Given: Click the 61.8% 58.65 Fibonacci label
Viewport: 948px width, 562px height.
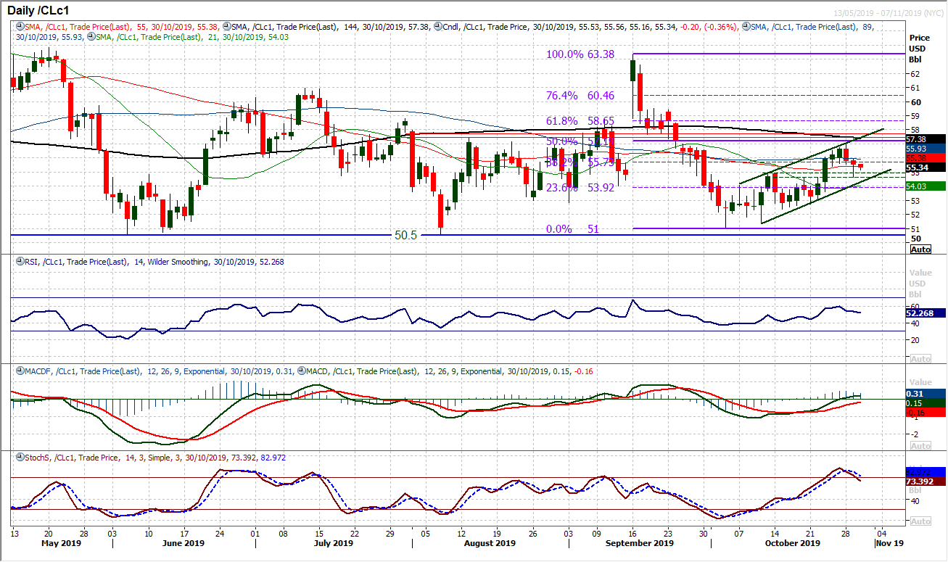Looking at the screenshot, I should [580, 121].
